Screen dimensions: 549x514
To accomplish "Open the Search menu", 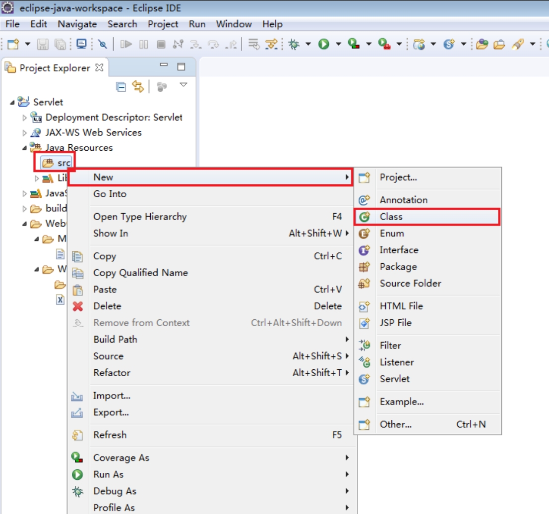I will click(122, 24).
